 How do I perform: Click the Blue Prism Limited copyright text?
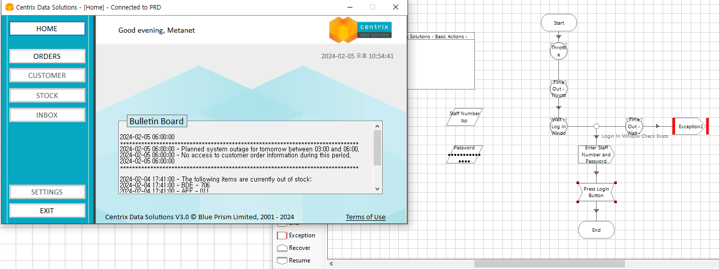199,217
